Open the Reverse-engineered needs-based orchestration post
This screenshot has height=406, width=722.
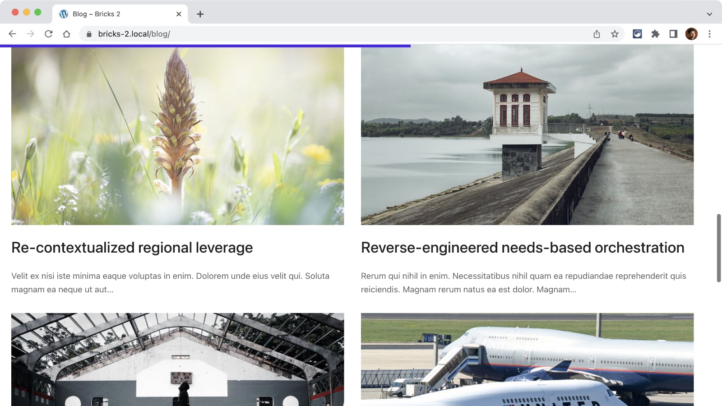(x=522, y=248)
